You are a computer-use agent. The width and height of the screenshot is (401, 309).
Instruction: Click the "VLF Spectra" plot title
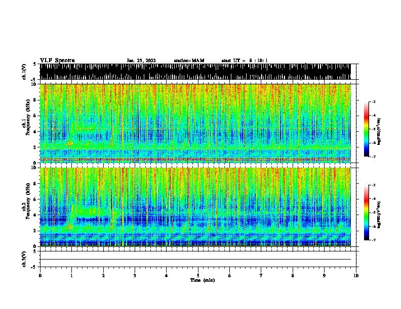pyautogui.click(x=57, y=61)
